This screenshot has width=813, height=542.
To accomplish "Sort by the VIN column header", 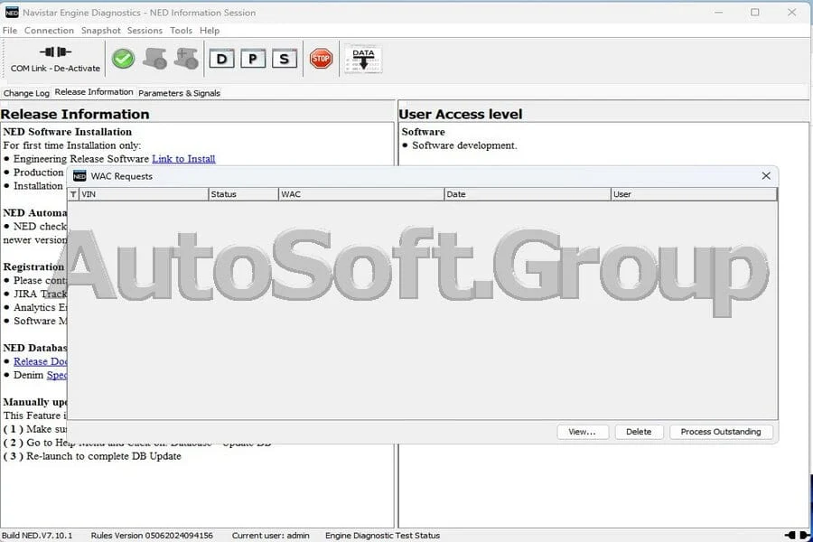I will coord(144,194).
